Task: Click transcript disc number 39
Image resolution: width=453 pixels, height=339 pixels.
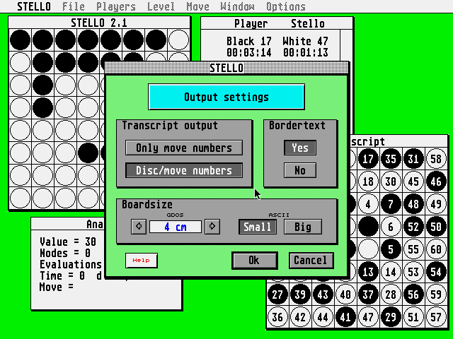Action: (x=300, y=295)
